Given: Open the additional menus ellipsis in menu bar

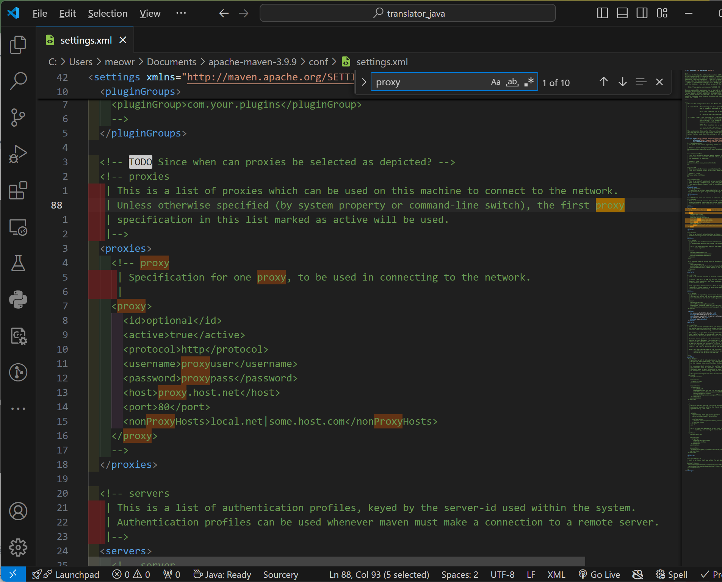Looking at the screenshot, I should [x=181, y=13].
